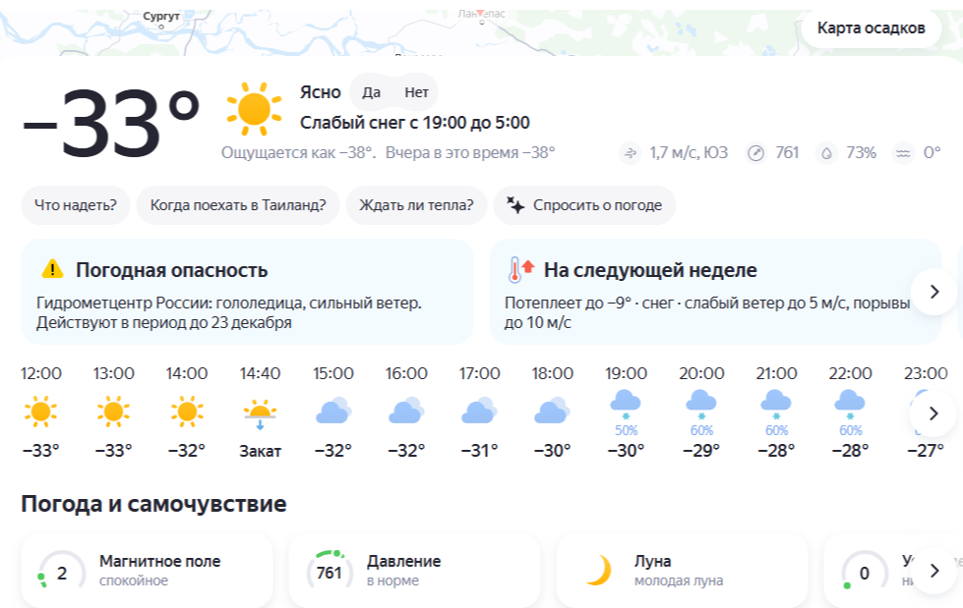Show more wellbeing cards with arrow
Screen dimensions: 963x608
point(934,571)
